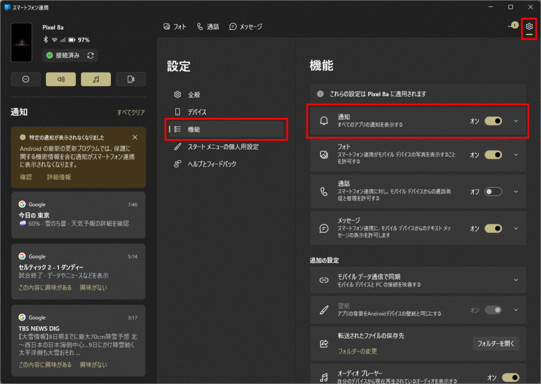Click the phone screen mirroring icon button
The image size is (541, 384).
click(130, 79)
